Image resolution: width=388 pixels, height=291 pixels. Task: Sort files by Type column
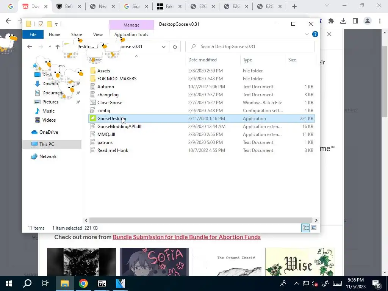click(x=247, y=59)
